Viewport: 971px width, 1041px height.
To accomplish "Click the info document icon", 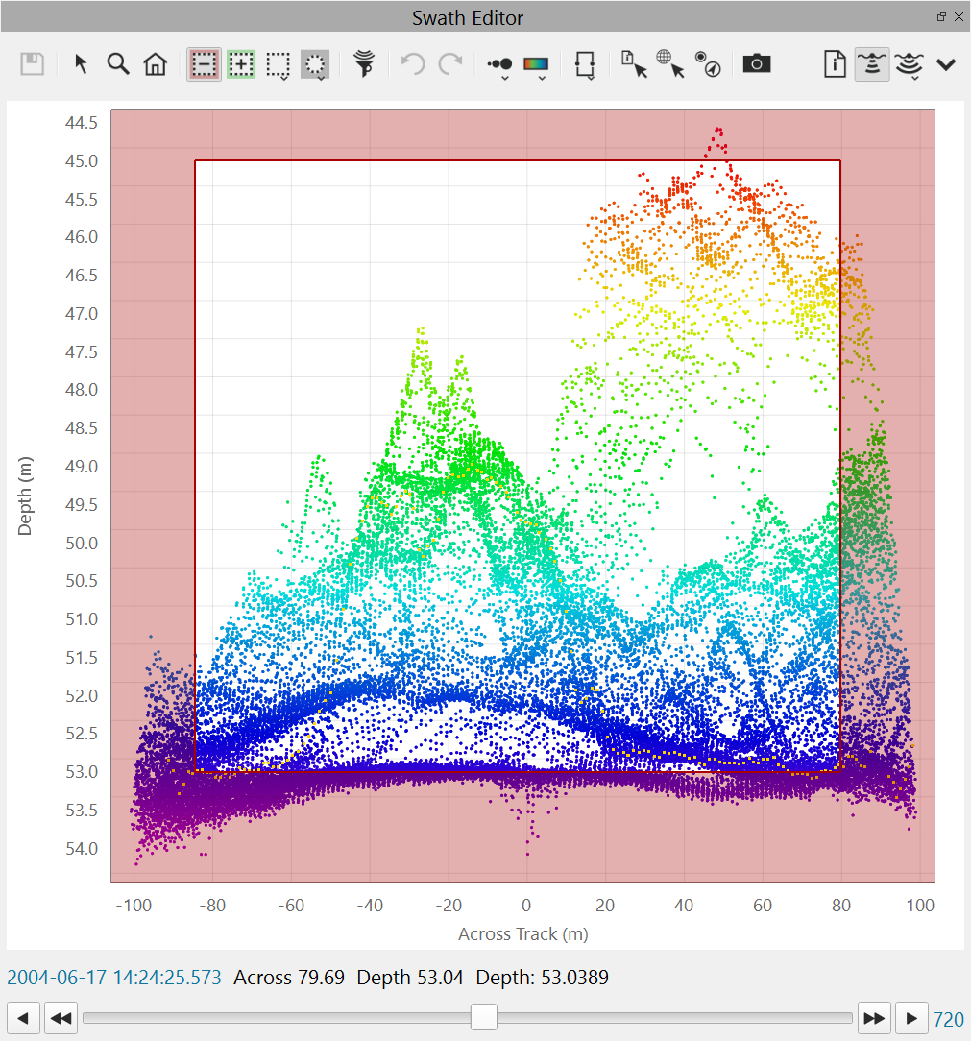I will (x=836, y=64).
